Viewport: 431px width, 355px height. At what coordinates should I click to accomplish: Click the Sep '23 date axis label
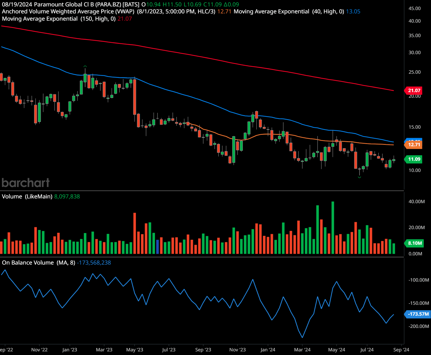click(x=203, y=350)
